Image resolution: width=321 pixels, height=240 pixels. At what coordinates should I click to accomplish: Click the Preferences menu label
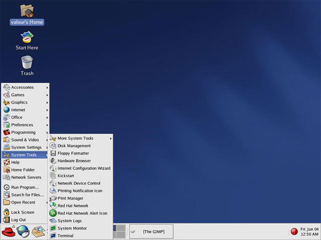click(x=22, y=125)
